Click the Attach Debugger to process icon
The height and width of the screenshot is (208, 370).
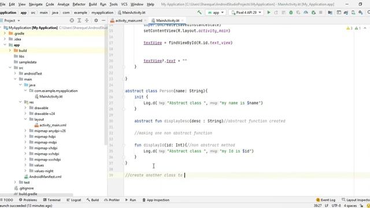pyautogui.click(x=313, y=13)
